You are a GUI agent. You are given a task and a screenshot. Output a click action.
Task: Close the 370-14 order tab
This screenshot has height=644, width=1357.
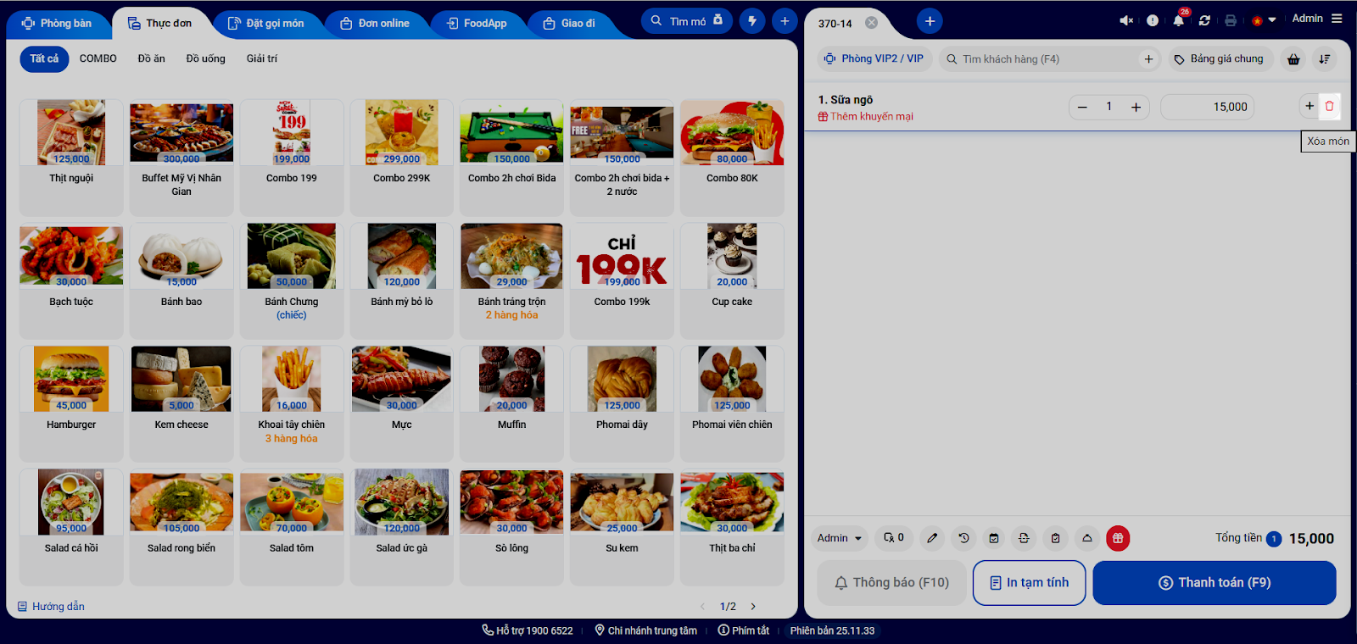pos(871,23)
